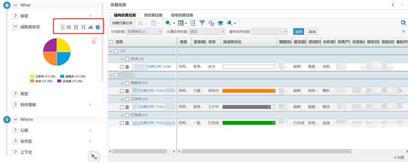
Task: Click the blue pin star toolbar icon
Action: (168, 23)
